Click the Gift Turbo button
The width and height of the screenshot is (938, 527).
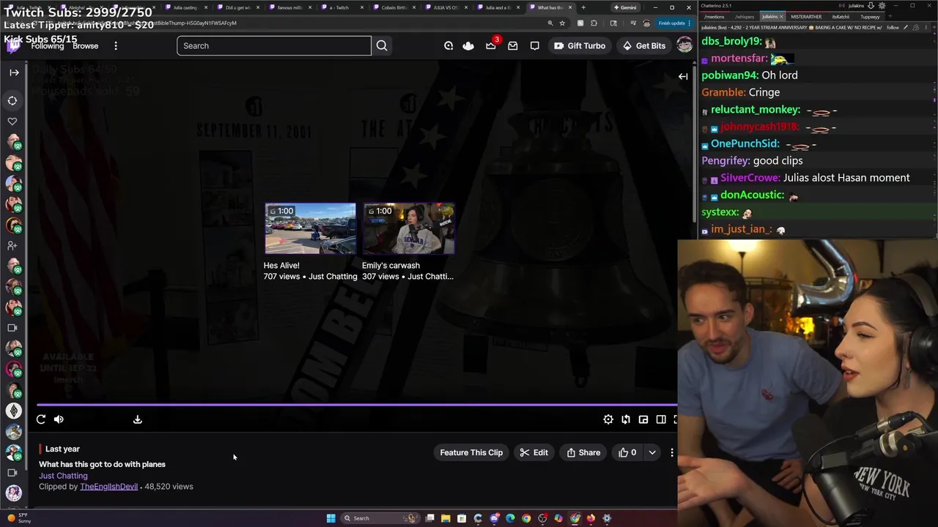pos(580,45)
